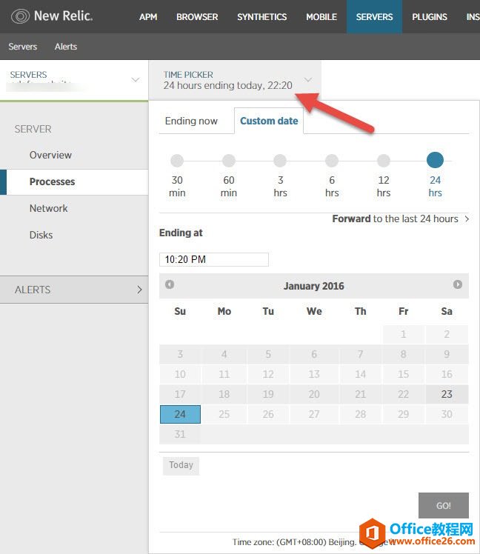Open the Overview server page
Viewport: 480px width, 554px height.
point(50,155)
